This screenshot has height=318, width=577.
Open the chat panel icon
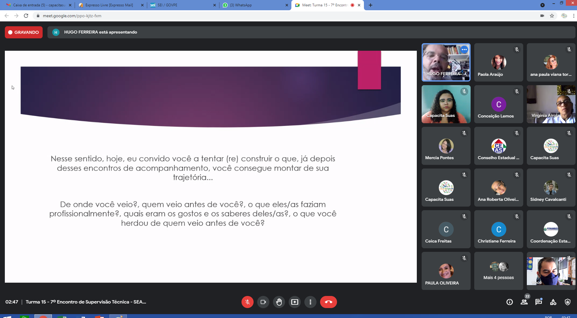(x=539, y=302)
